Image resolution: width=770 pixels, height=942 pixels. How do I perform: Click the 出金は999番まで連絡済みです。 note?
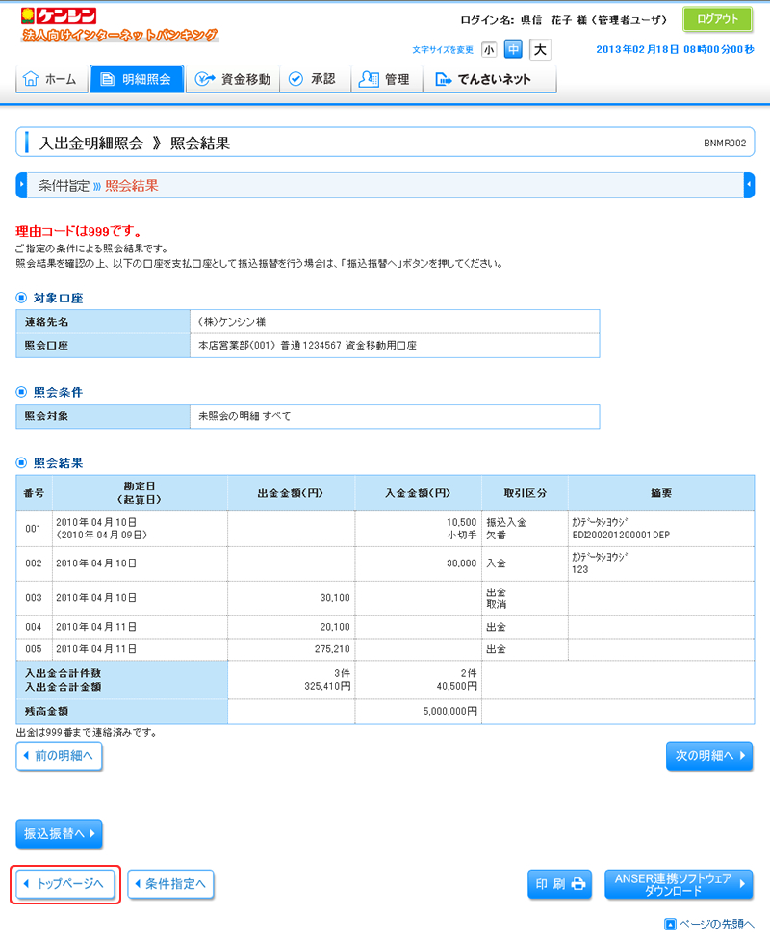87,733
